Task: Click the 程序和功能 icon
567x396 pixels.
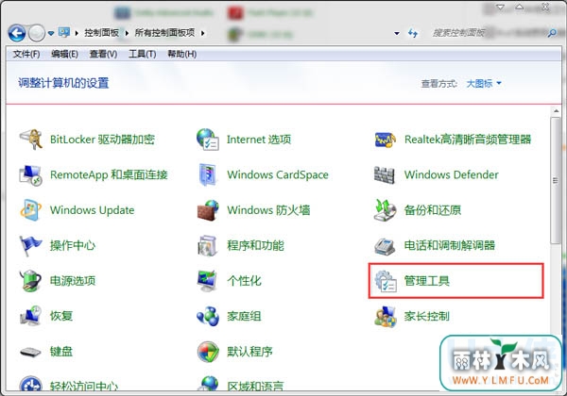Action: [208, 245]
